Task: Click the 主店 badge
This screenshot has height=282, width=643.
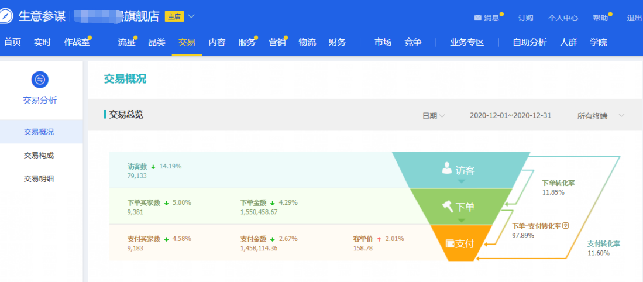Action: pos(174,16)
